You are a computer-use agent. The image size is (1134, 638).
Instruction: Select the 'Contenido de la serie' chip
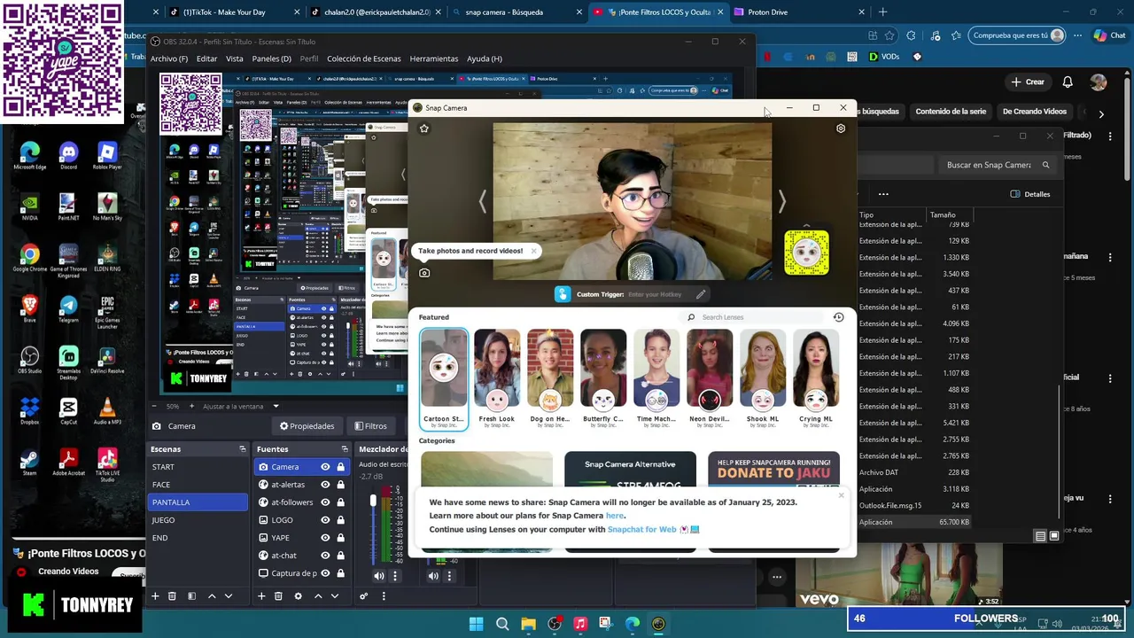click(x=951, y=112)
